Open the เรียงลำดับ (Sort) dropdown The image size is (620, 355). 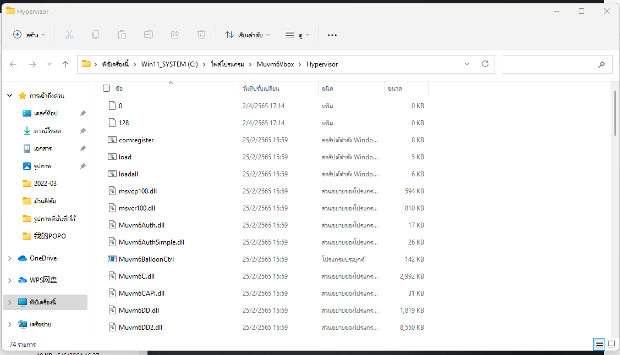pos(248,35)
